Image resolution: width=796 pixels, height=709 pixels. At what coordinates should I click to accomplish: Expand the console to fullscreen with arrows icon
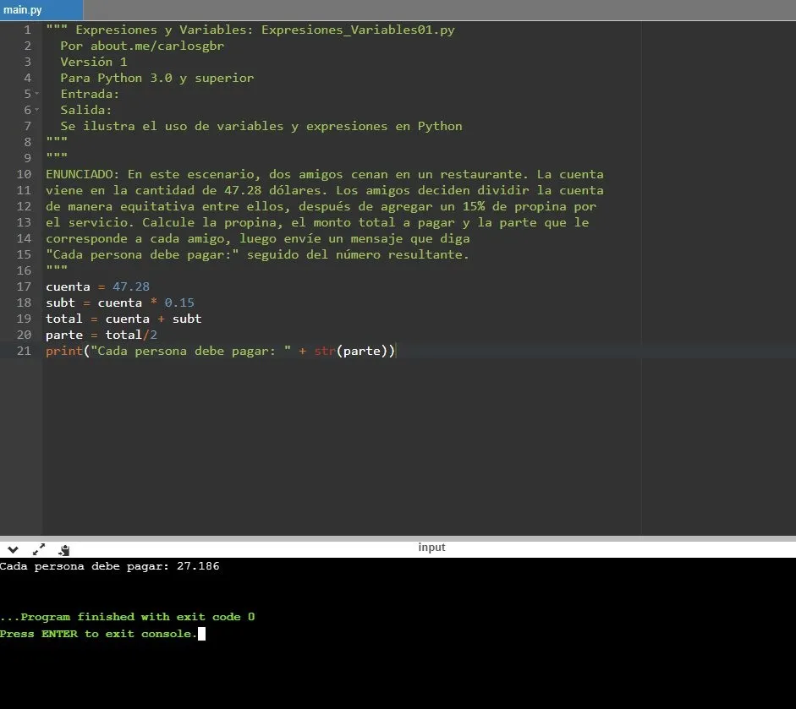39,549
